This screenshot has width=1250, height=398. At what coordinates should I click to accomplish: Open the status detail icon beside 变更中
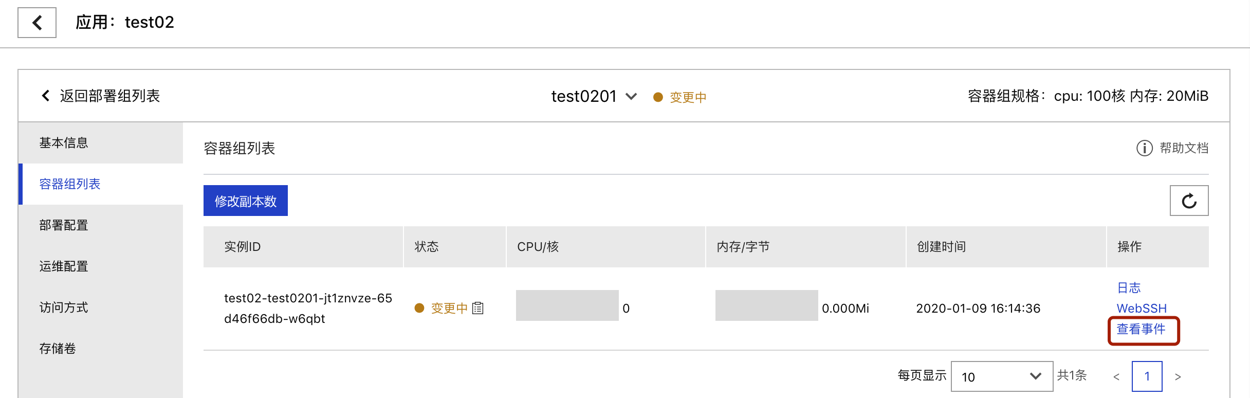pyautogui.click(x=478, y=308)
